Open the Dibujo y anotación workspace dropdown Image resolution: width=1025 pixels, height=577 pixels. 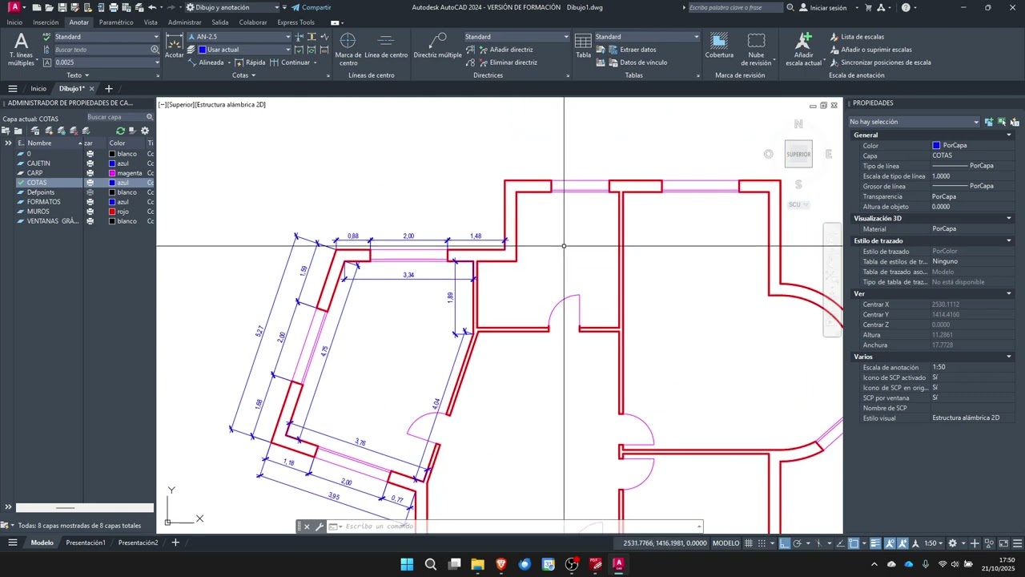(232, 7)
